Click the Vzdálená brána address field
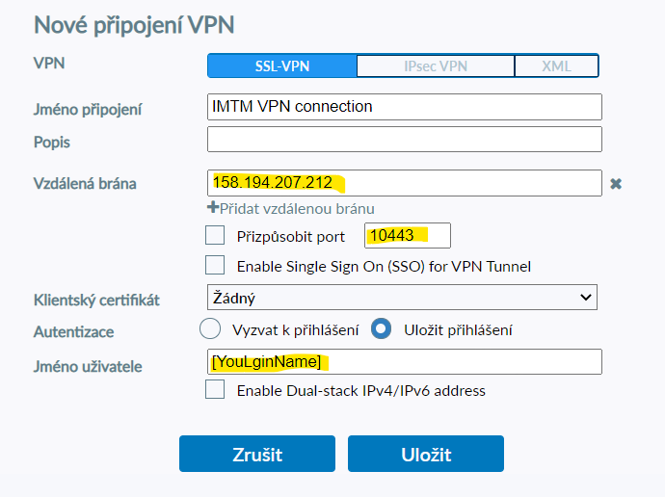 pos(404,183)
